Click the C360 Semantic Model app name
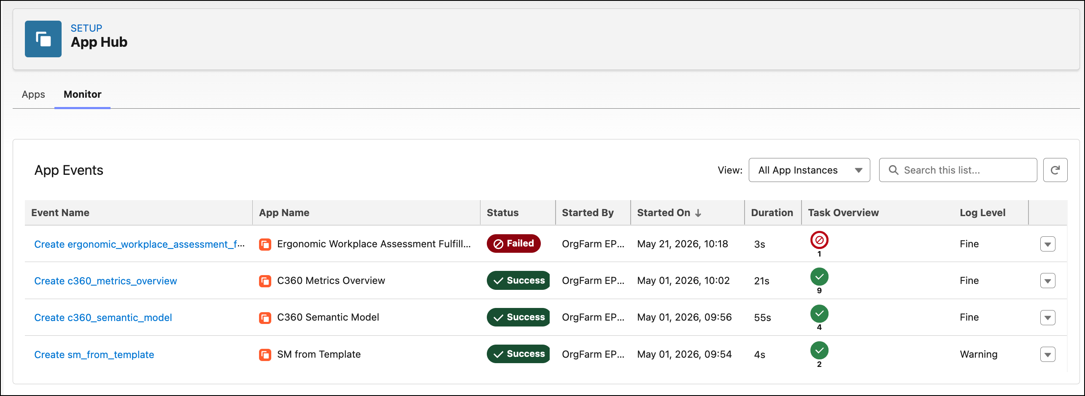Viewport: 1085px width, 396px height. [328, 317]
